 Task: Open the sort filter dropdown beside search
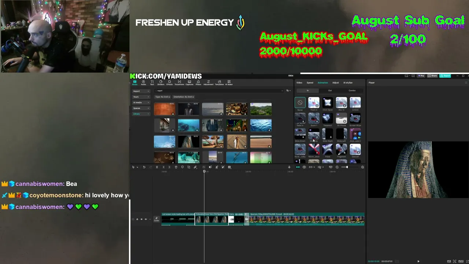tap(288, 91)
